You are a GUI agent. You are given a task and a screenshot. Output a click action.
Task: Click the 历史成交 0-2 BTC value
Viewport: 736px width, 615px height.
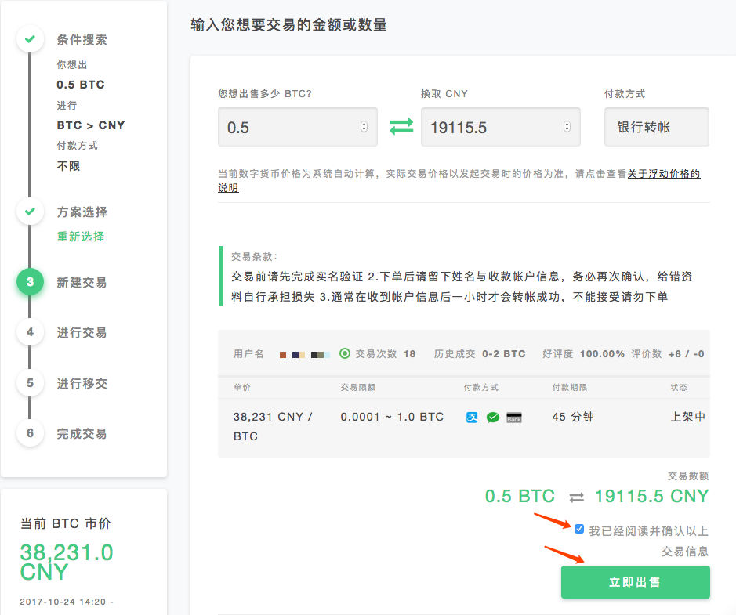point(480,353)
